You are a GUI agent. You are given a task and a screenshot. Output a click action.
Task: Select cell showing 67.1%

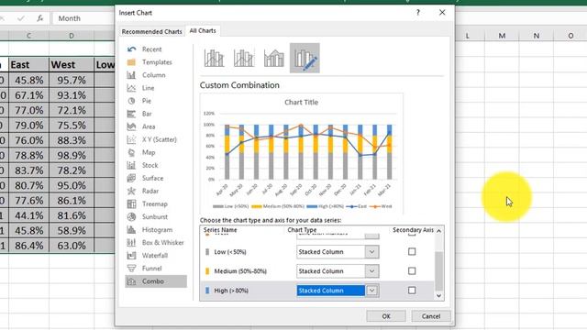pyautogui.click(x=28, y=95)
